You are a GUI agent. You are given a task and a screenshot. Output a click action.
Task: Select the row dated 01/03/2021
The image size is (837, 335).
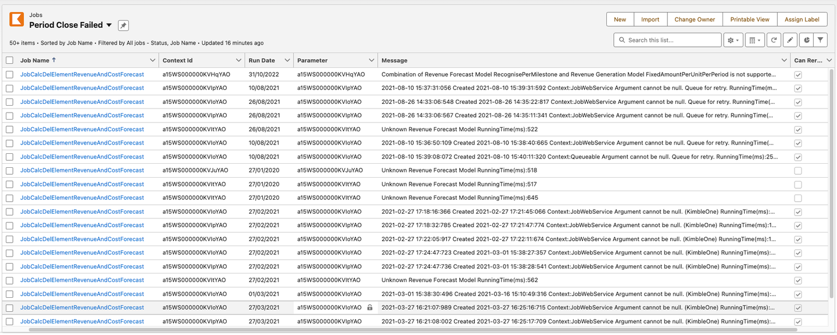tap(10, 294)
